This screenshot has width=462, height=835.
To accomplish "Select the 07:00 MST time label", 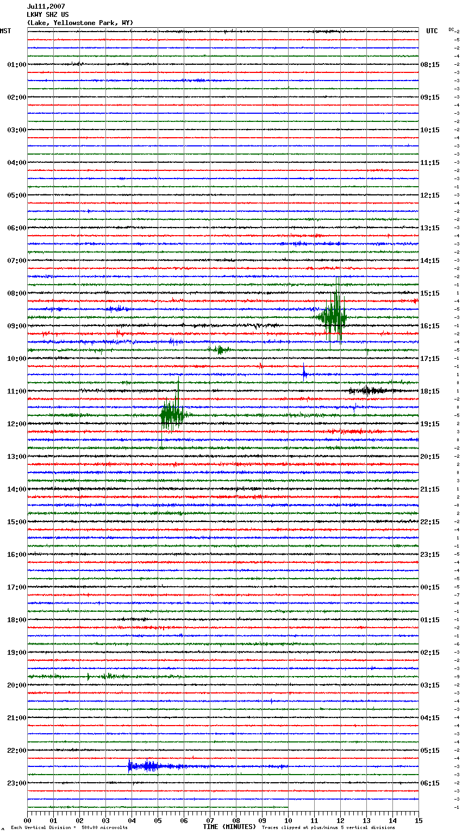I will pyautogui.click(x=16, y=261).
